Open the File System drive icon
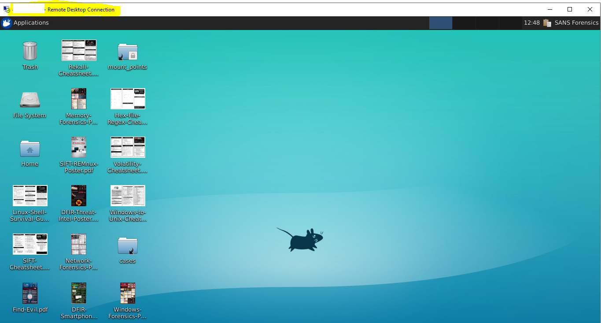 coord(30,100)
